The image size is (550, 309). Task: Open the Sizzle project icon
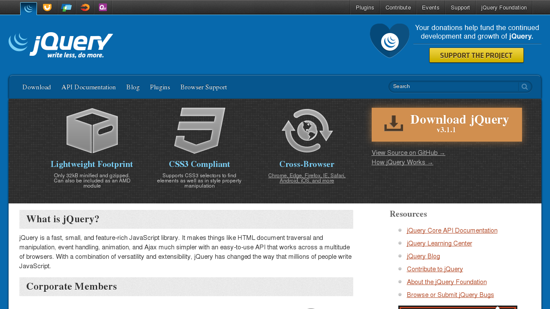[85, 7]
